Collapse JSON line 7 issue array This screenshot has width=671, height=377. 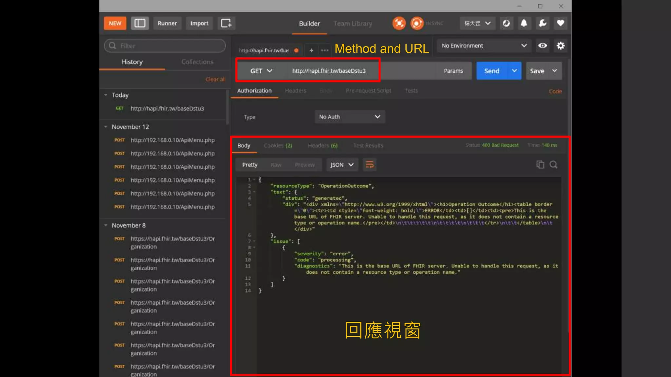click(254, 241)
